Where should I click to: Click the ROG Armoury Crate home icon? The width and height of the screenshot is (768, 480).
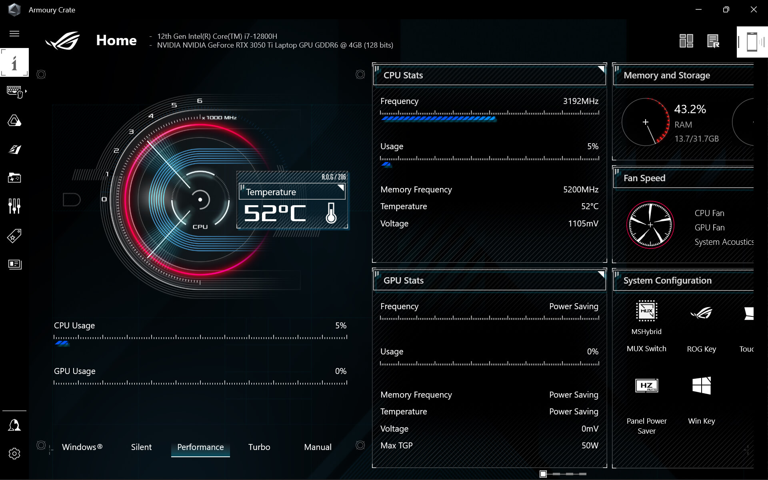(x=62, y=40)
